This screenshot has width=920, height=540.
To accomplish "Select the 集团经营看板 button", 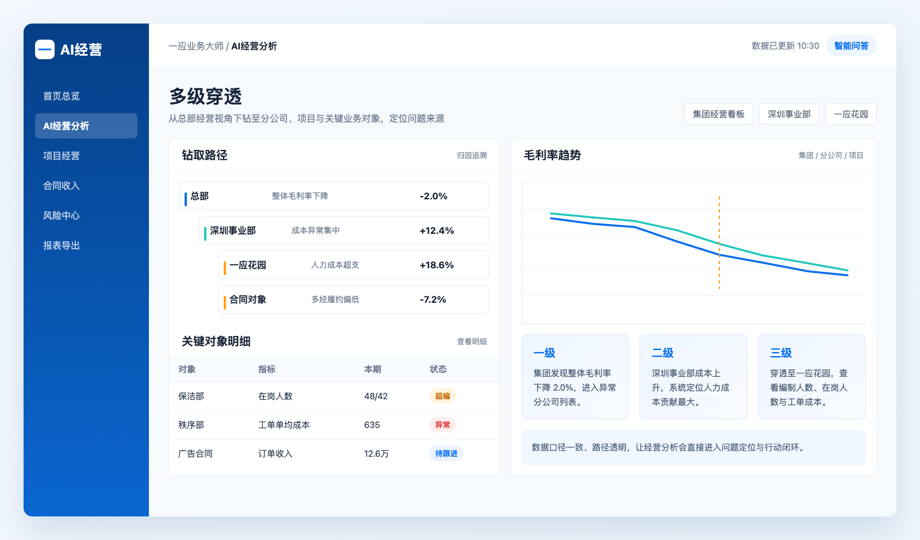I will tap(719, 114).
